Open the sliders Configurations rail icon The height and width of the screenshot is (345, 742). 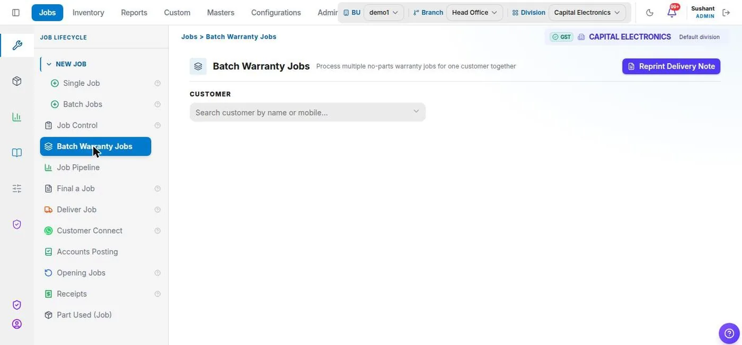(x=17, y=189)
